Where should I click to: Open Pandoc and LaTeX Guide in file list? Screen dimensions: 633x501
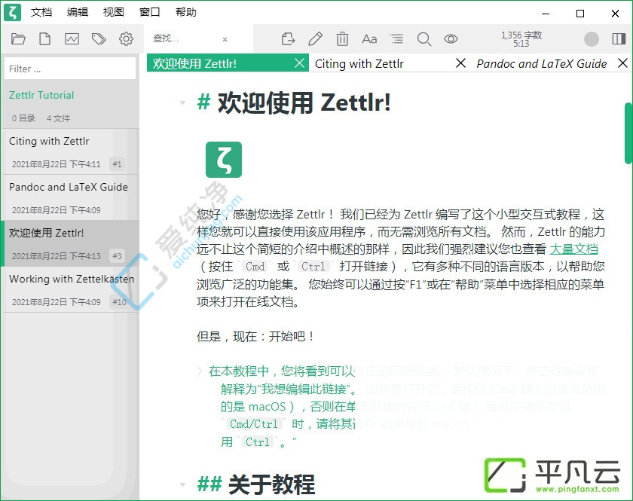(x=70, y=197)
